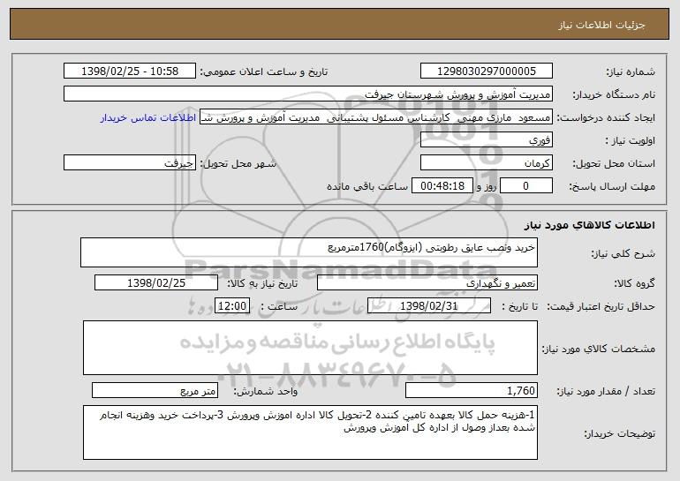
Task: Click the delivery province field کرمان
Action: click(x=486, y=163)
